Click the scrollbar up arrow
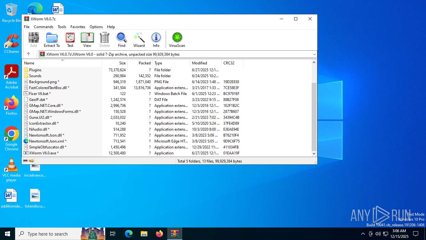 click(314, 62)
